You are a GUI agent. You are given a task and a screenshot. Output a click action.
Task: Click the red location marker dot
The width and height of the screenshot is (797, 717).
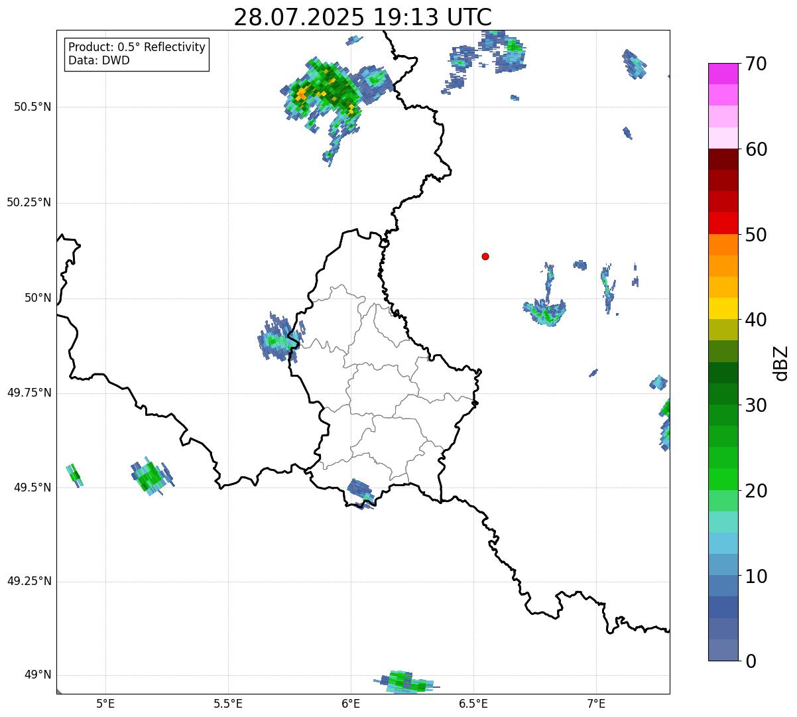pyautogui.click(x=485, y=256)
